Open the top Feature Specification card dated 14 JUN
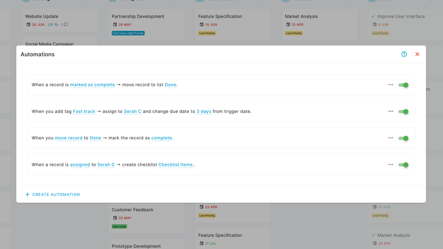 tap(233, 24)
